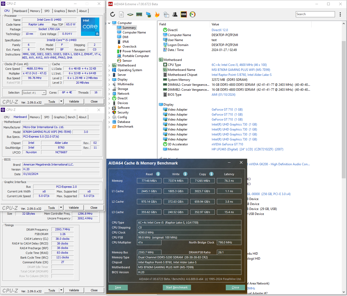Image resolution: width=347 pixels, height=296 pixels.
Task: Expand the Storage tree node
Action: click(x=109, y=89)
